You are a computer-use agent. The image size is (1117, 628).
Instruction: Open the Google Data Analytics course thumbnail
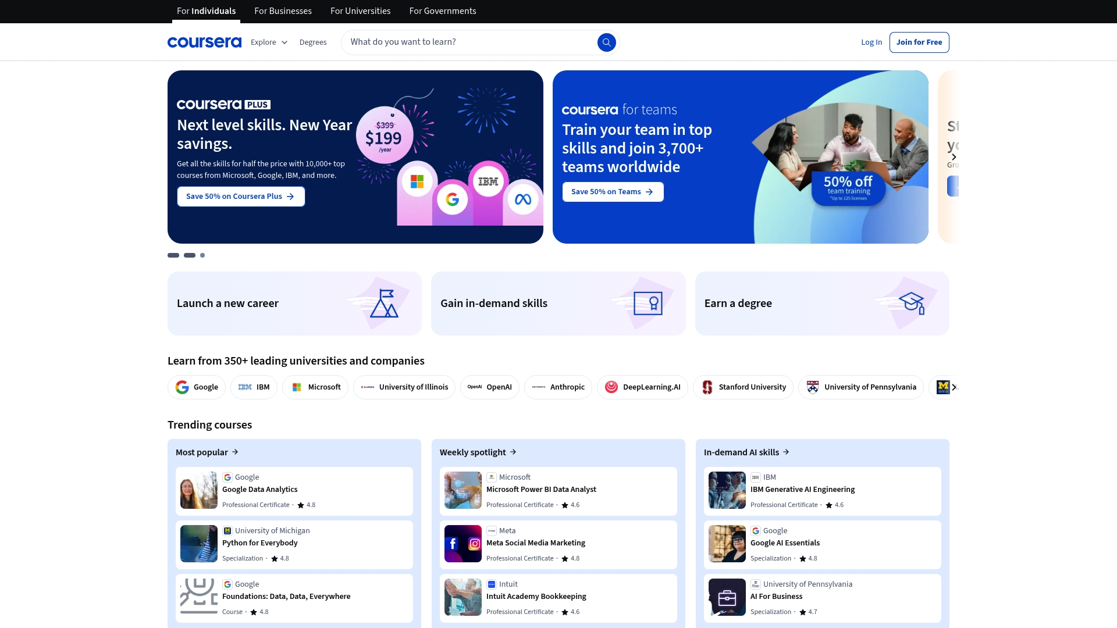tap(198, 490)
